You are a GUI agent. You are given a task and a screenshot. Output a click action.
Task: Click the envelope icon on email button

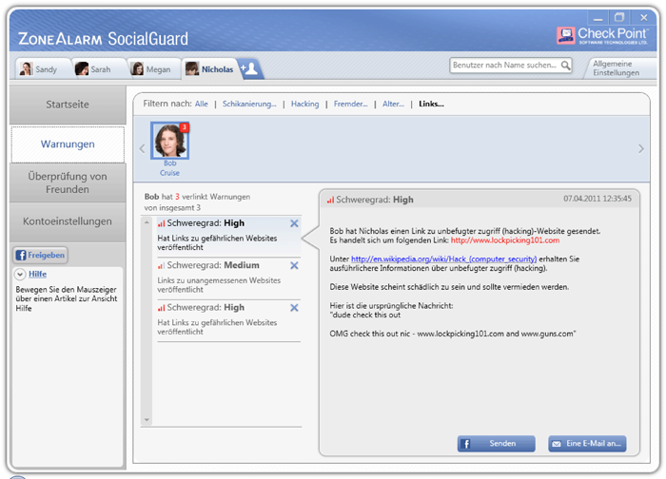pyautogui.click(x=556, y=444)
